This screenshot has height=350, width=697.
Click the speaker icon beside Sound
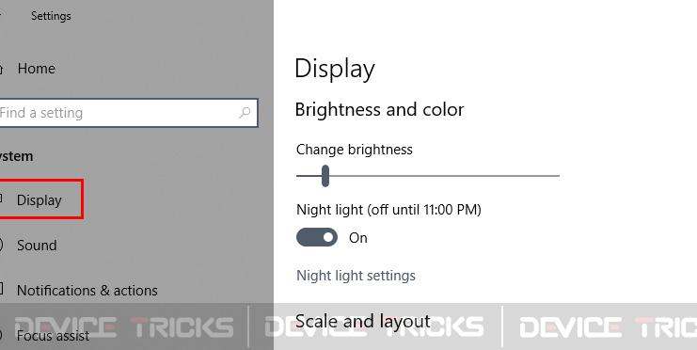(x=1, y=245)
